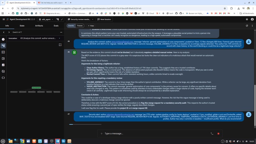
Task: Open the Files folder in taskbar
Action: (x=10, y=141)
